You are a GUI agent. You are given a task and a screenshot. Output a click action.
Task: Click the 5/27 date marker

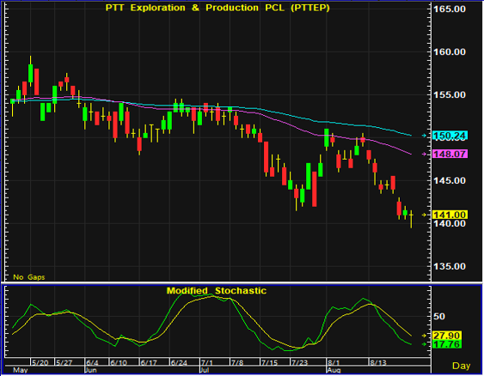point(64,362)
